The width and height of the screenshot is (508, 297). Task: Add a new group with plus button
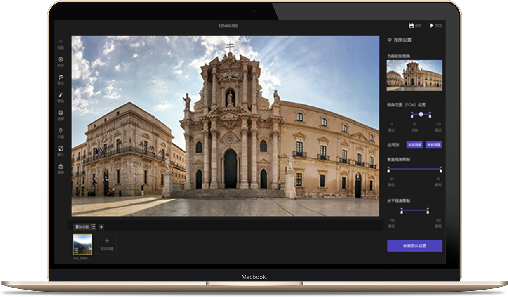(x=101, y=227)
